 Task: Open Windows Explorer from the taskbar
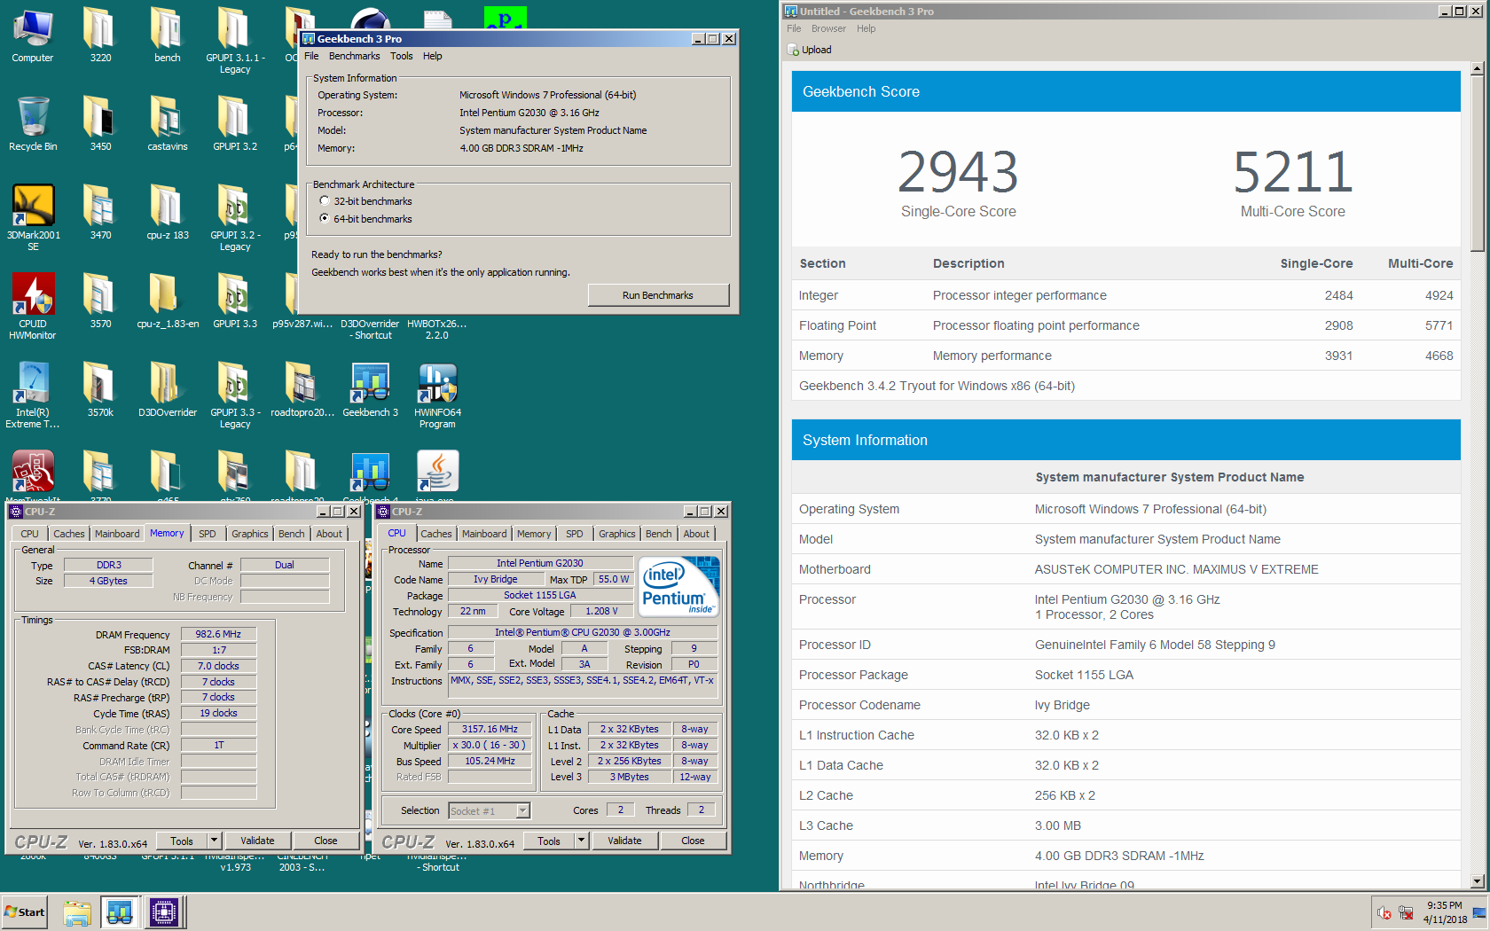pos(77,911)
